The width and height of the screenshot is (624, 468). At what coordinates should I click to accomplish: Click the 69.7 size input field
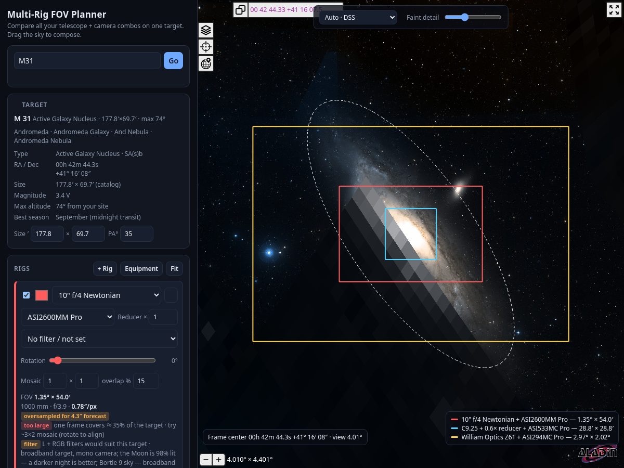pyautogui.click(x=88, y=234)
